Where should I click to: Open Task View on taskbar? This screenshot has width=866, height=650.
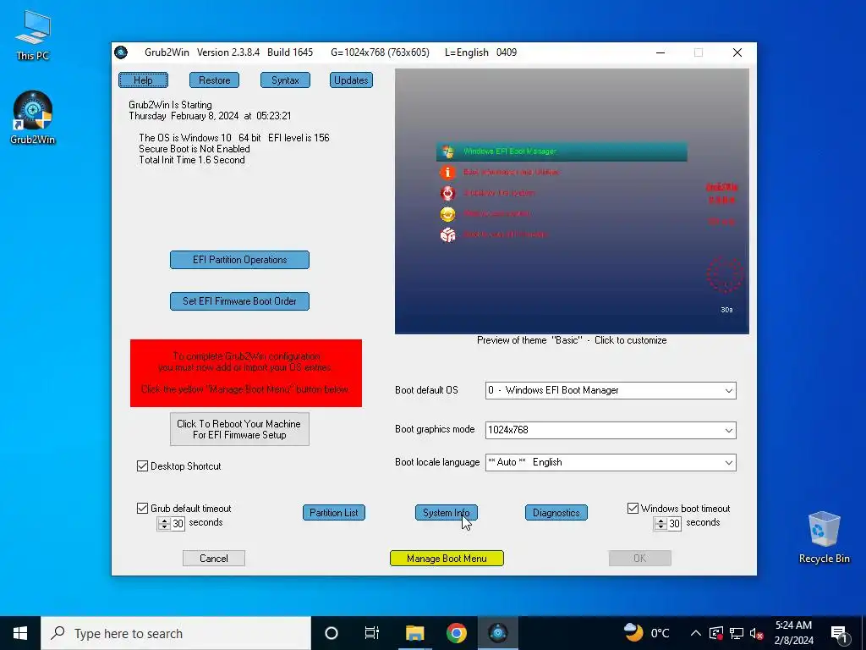point(372,633)
